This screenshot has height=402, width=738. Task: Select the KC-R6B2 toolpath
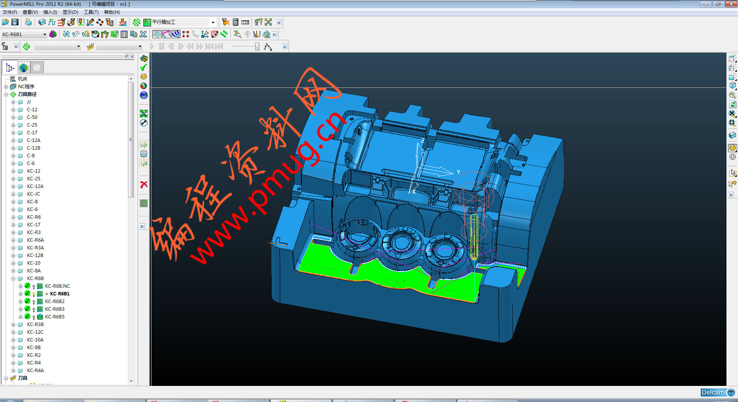pos(55,301)
